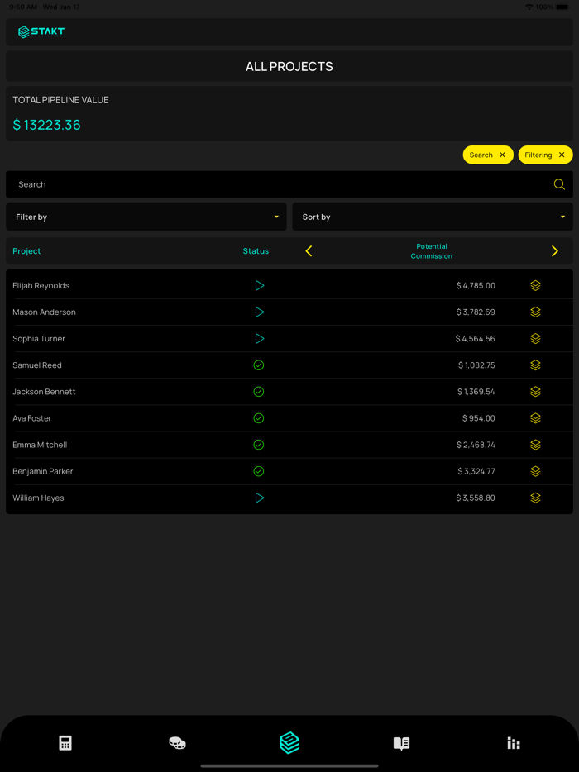Tap the battery indicator in status bar
Image resolution: width=579 pixels, height=772 pixels.
pos(562,7)
